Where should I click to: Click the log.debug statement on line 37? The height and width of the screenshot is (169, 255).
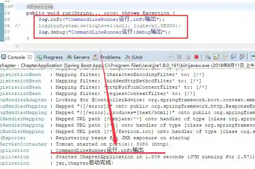point(104,32)
